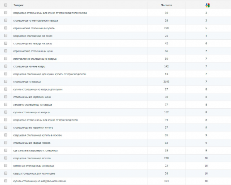
Task: Check the row 'керамическая столешница купить'
Action: point(6,28)
